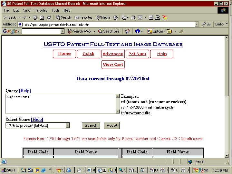
Task: Click the Up directory icon on Google toolbar
Action: (x=169, y=31)
